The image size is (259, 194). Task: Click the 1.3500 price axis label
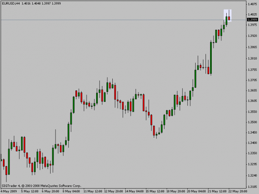(252, 122)
